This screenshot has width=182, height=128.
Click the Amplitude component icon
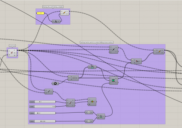[136, 61]
